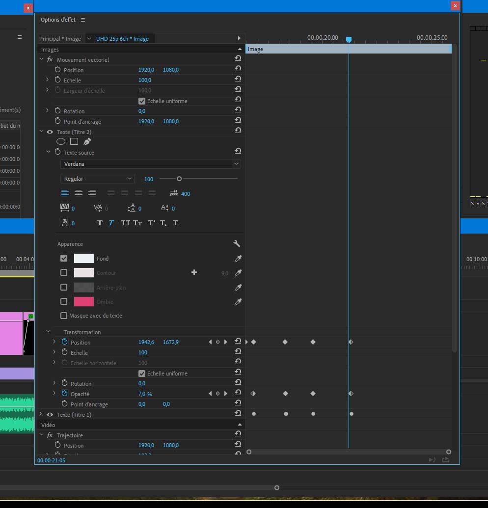Reset the Rotation parameter under Mouvement vectoriel
Image resolution: width=488 pixels, height=508 pixels.
[238, 111]
